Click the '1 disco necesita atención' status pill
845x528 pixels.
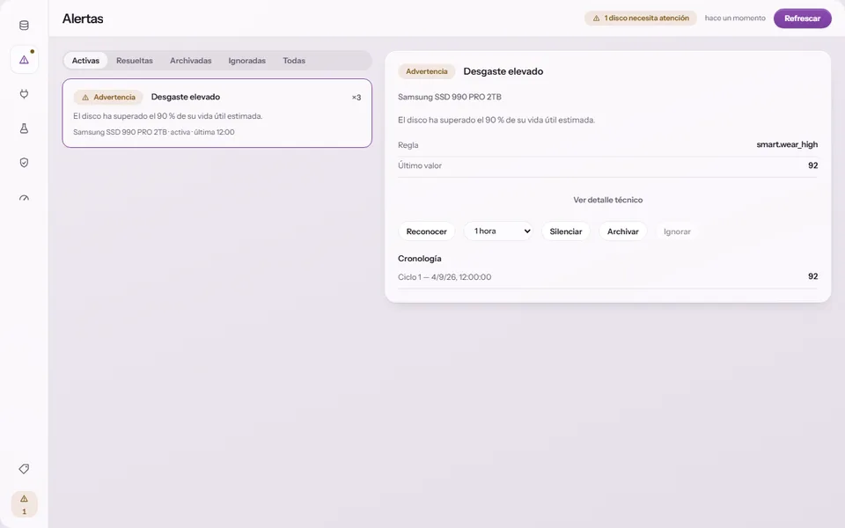coord(640,18)
